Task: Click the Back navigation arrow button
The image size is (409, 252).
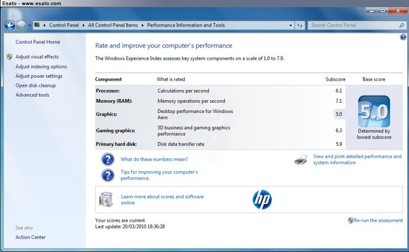Action: tap(10, 26)
